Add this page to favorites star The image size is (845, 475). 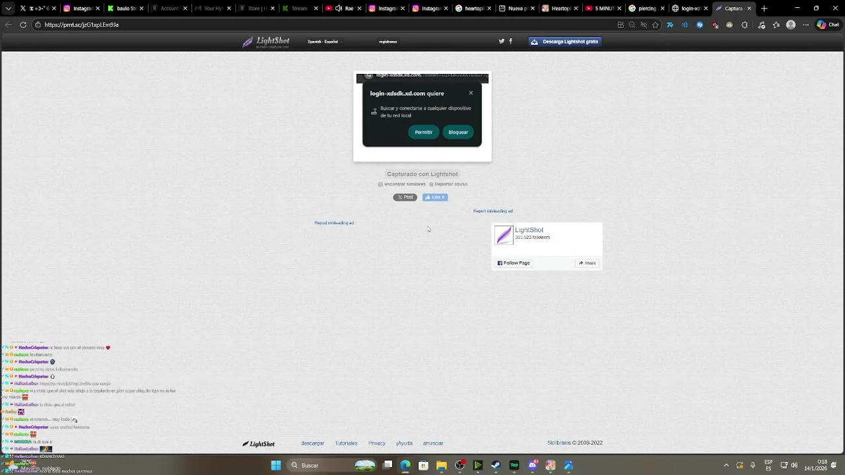[x=656, y=25]
